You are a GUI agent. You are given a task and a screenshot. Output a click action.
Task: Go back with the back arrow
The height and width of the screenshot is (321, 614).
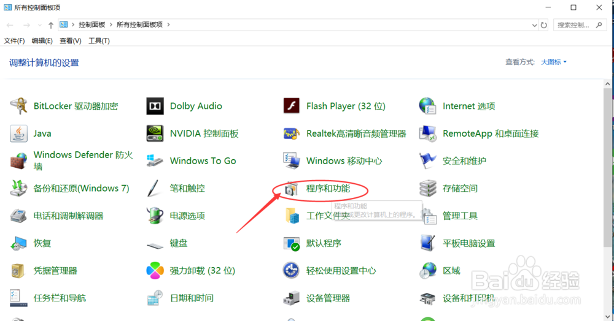click(10, 25)
